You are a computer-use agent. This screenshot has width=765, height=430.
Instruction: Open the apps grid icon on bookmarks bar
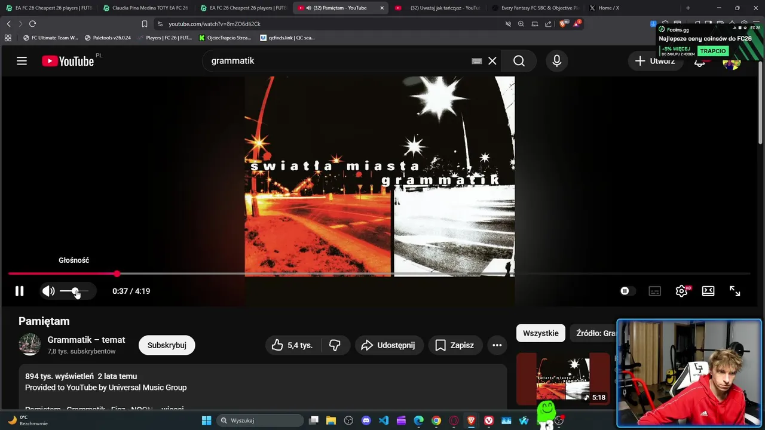(8, 38)
